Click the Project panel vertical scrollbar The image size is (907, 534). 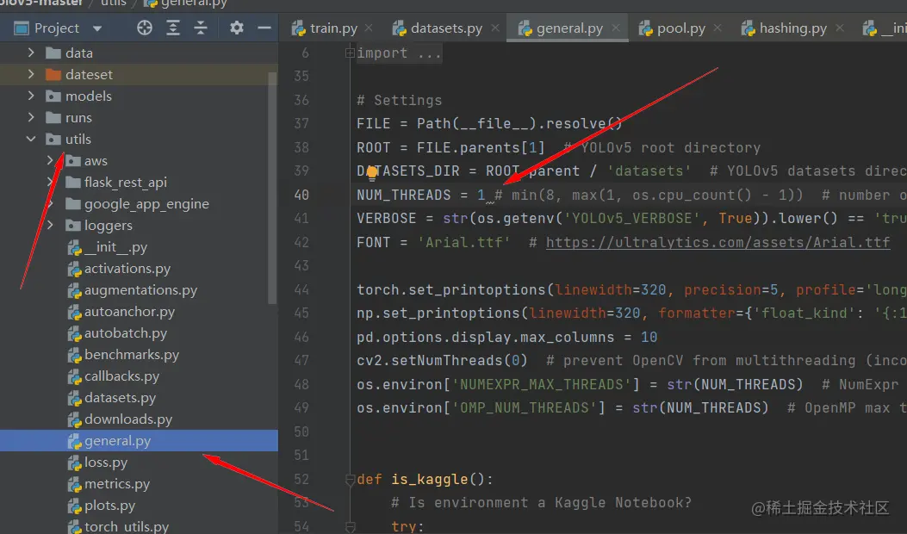[x=272, y=188]
